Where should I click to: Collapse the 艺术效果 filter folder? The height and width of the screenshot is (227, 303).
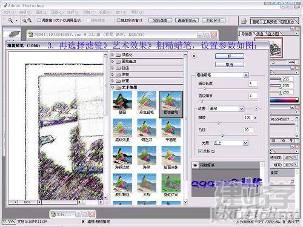click(113, 87)
